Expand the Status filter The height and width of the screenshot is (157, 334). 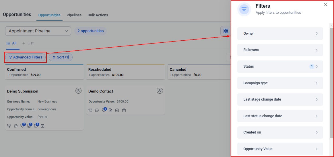280,66
